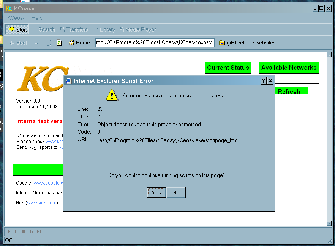335x246 pixels.
Task: Open the Help menu
Action: 37,18
